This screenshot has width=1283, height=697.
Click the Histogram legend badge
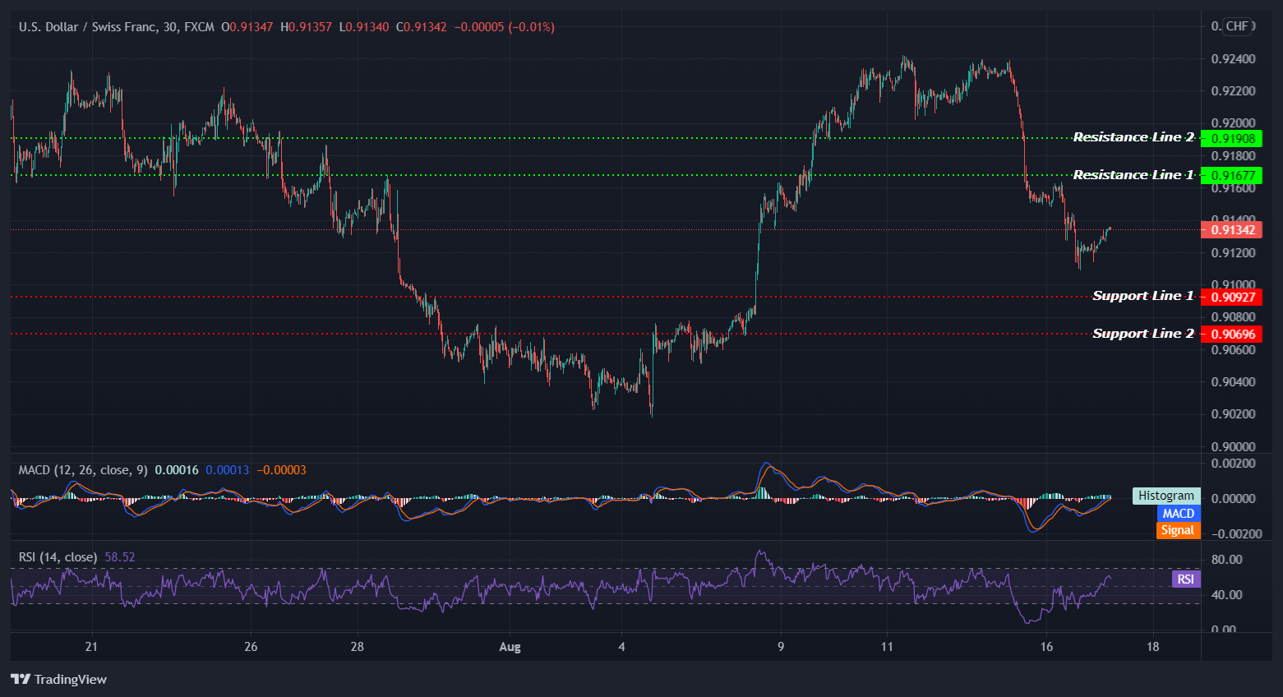[x=1166, y=496]
